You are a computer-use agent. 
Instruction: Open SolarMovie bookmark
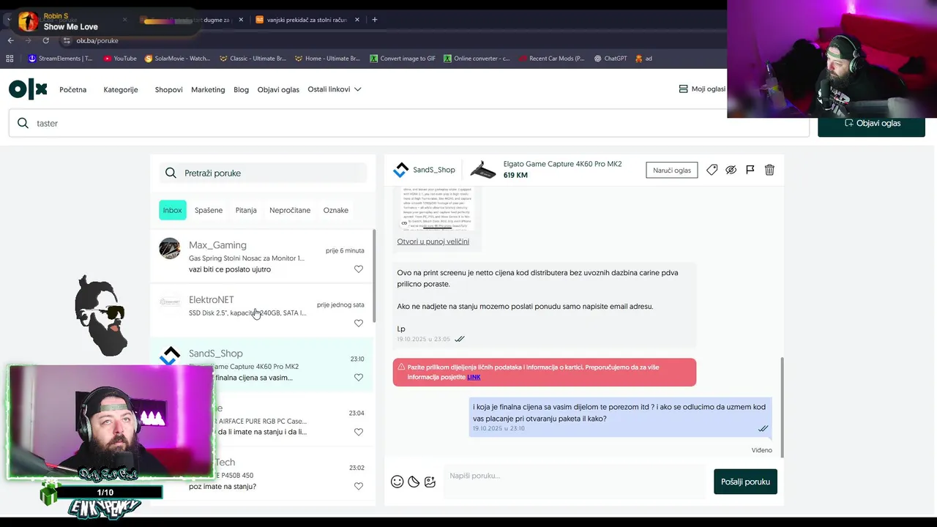[178, 59]
